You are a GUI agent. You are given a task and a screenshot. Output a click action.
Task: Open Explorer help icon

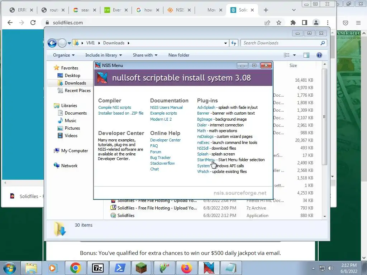[x=319, y=55]
